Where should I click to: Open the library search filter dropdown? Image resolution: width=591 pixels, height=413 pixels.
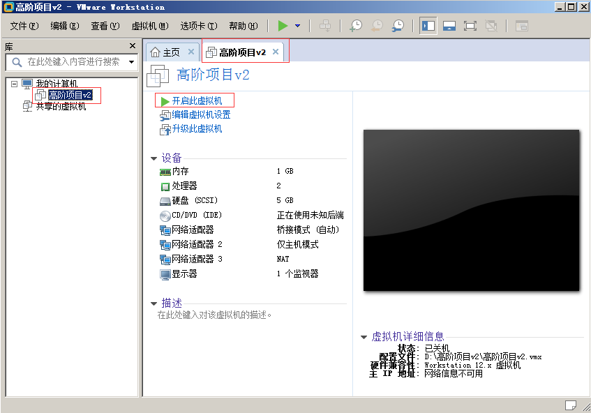[x=132, y=62]
